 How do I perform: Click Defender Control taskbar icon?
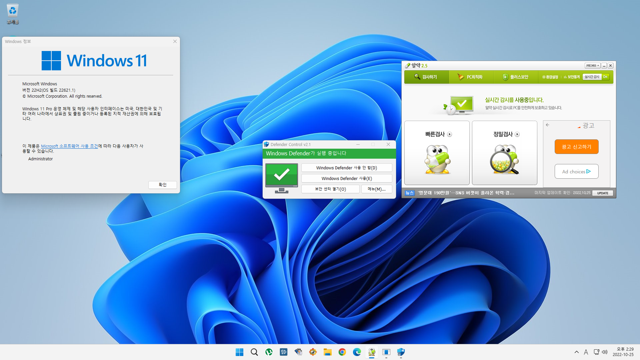coord(401,352)
